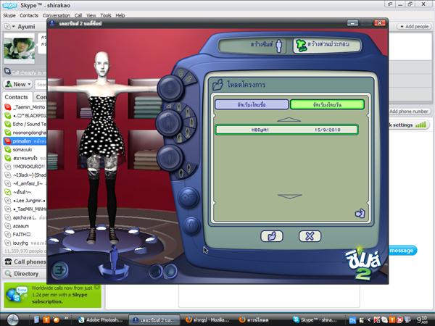Open Ayumi status dropdown in Skype
Image resolution: width=435 pixels, height=326 pixels.
(9, 27)
